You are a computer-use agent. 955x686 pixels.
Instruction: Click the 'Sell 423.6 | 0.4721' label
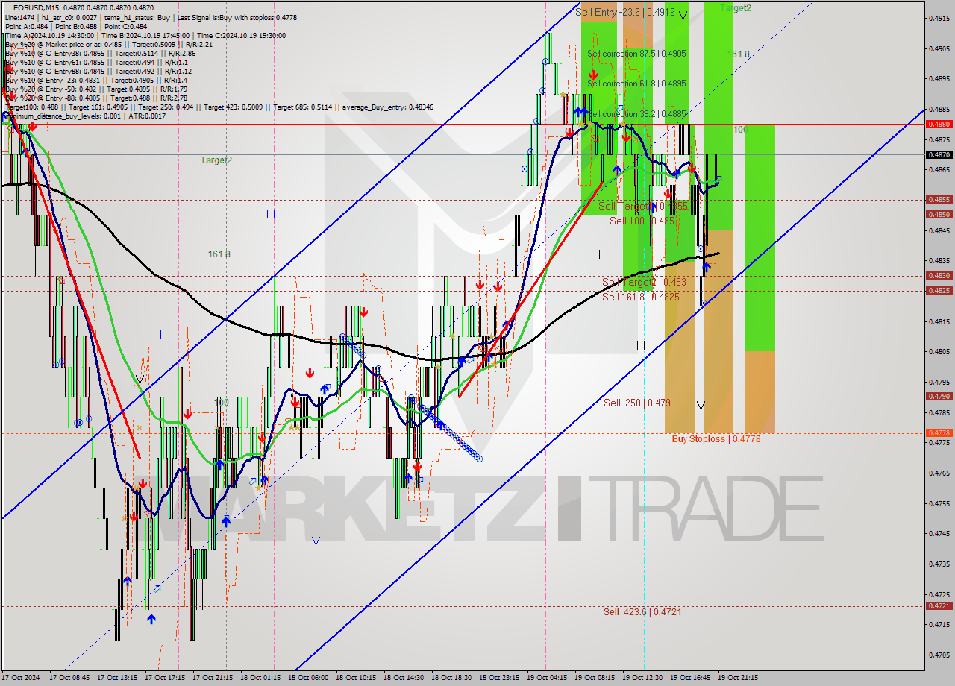[x=642, y=612]
